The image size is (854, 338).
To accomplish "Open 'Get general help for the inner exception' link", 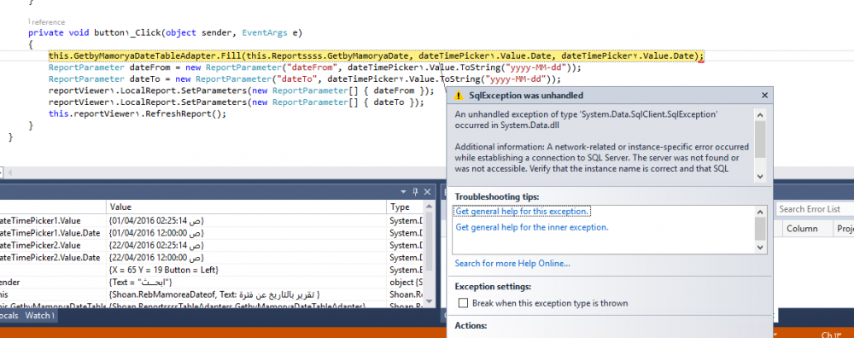I will pyautogui.click(x=531, y=228).
